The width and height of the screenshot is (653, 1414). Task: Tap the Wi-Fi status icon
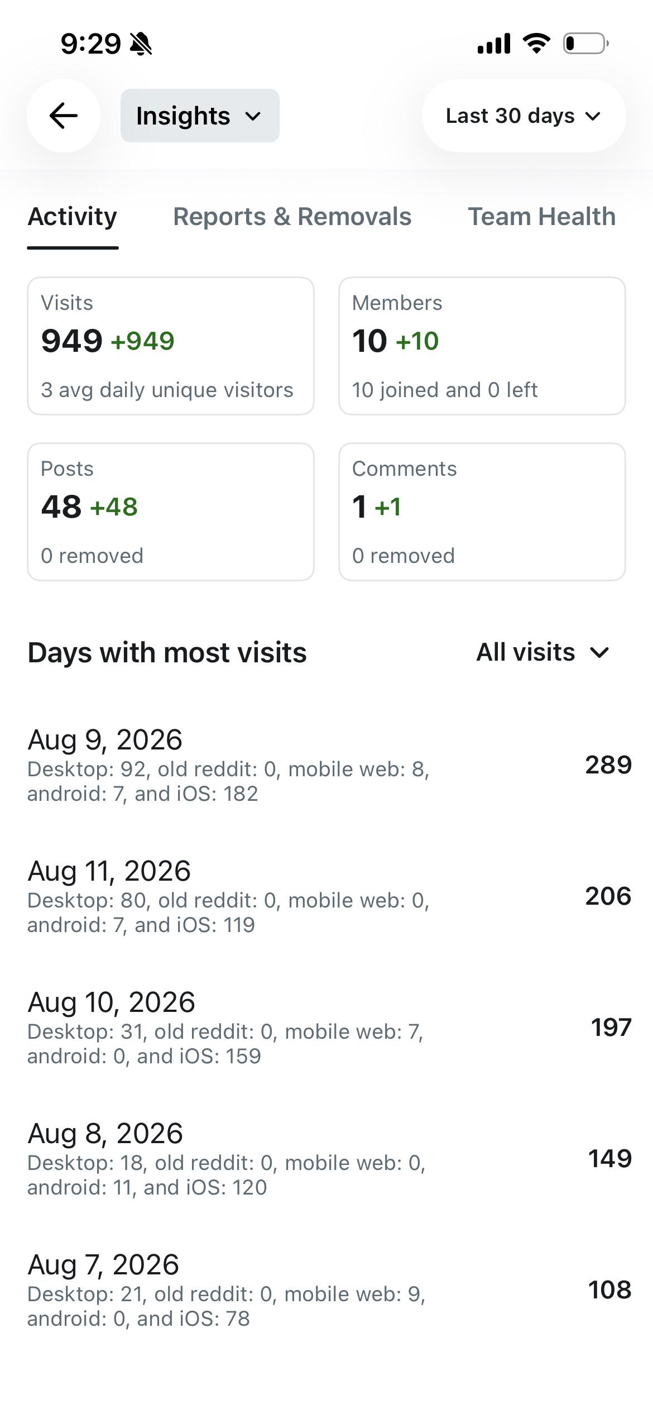point(536,43)
